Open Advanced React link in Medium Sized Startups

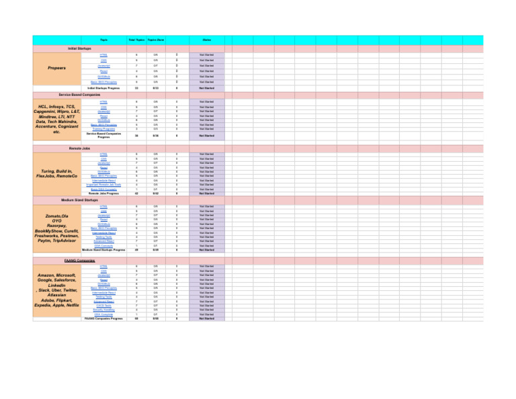click(x=103, y=241)
